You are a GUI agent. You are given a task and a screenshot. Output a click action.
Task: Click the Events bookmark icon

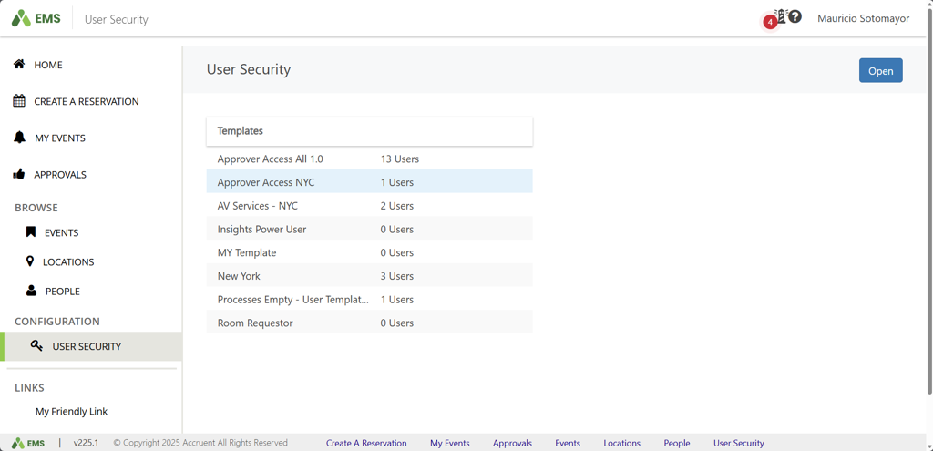(31, 232)
